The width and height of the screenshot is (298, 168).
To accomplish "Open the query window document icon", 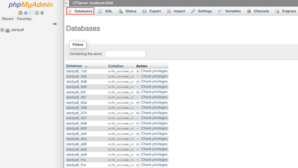I will pos(31,13).
